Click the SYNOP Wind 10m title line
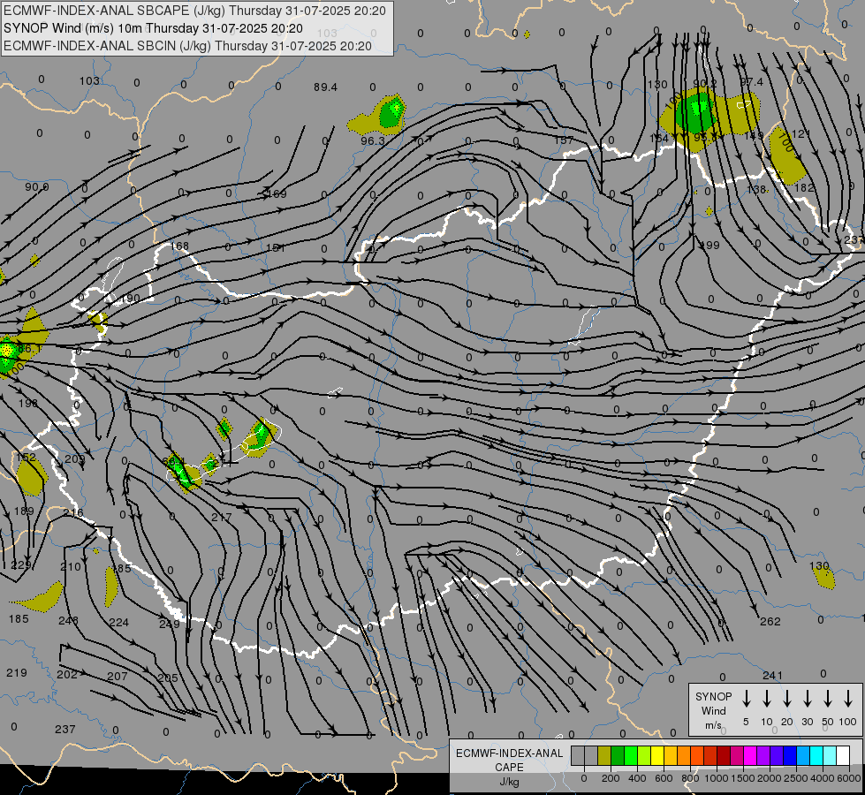The height and width of the screenshot is (795, 865). [154, 28]
